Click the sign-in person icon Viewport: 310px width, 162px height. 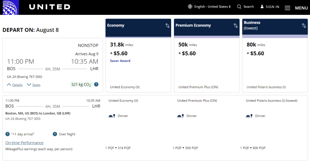[262, 7]
